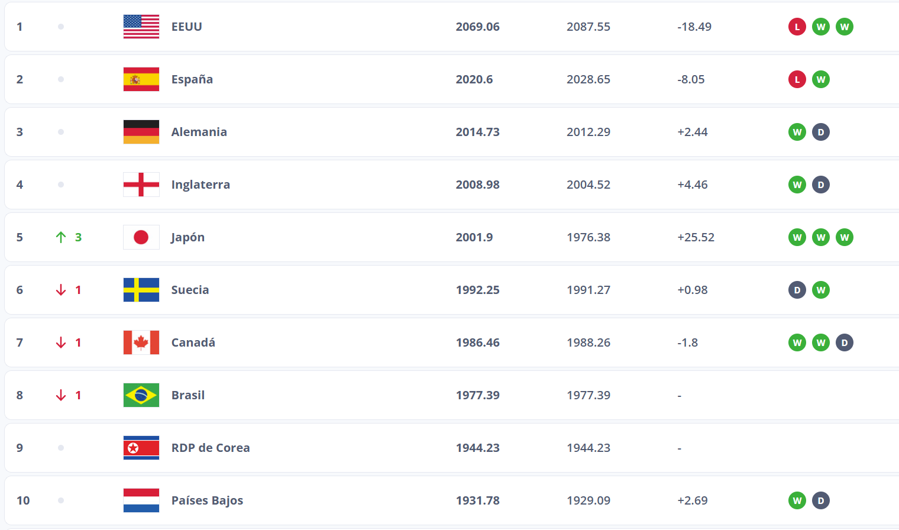This screenshot has height=530, width=899.
Task: Click the first W badge for Japón
Action: click(797, 237)
